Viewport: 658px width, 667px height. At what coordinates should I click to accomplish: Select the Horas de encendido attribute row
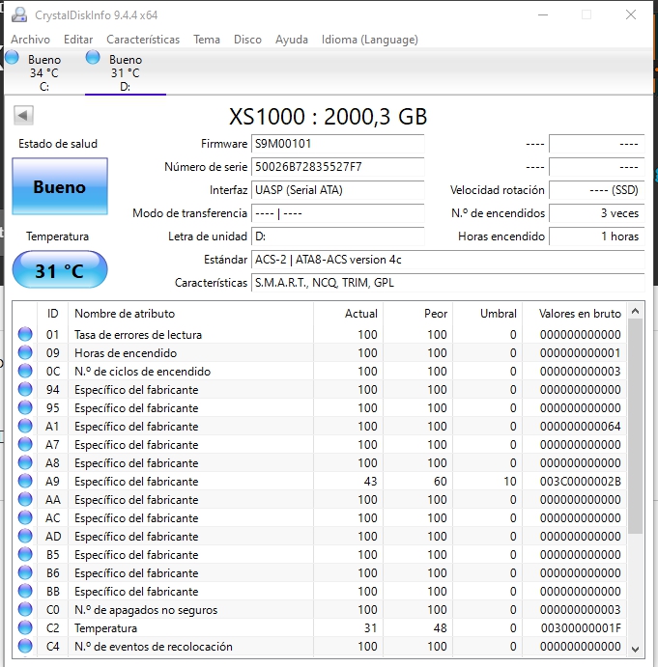tap(320, 352)
